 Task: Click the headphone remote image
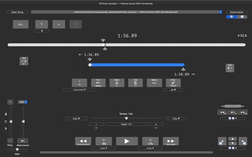point(232,106)
